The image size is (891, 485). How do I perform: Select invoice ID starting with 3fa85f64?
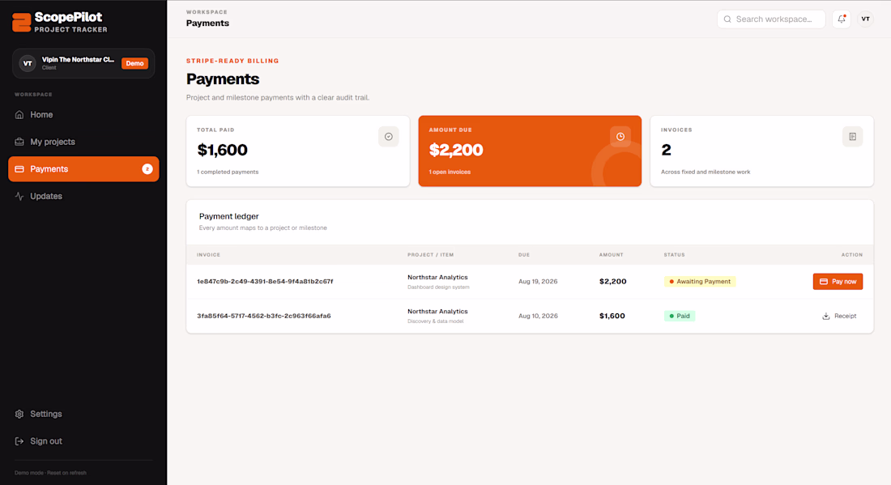(x=264, y=316)
